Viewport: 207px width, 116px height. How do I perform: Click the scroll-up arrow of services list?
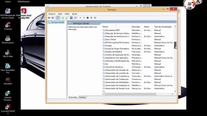tap(175, 26)
